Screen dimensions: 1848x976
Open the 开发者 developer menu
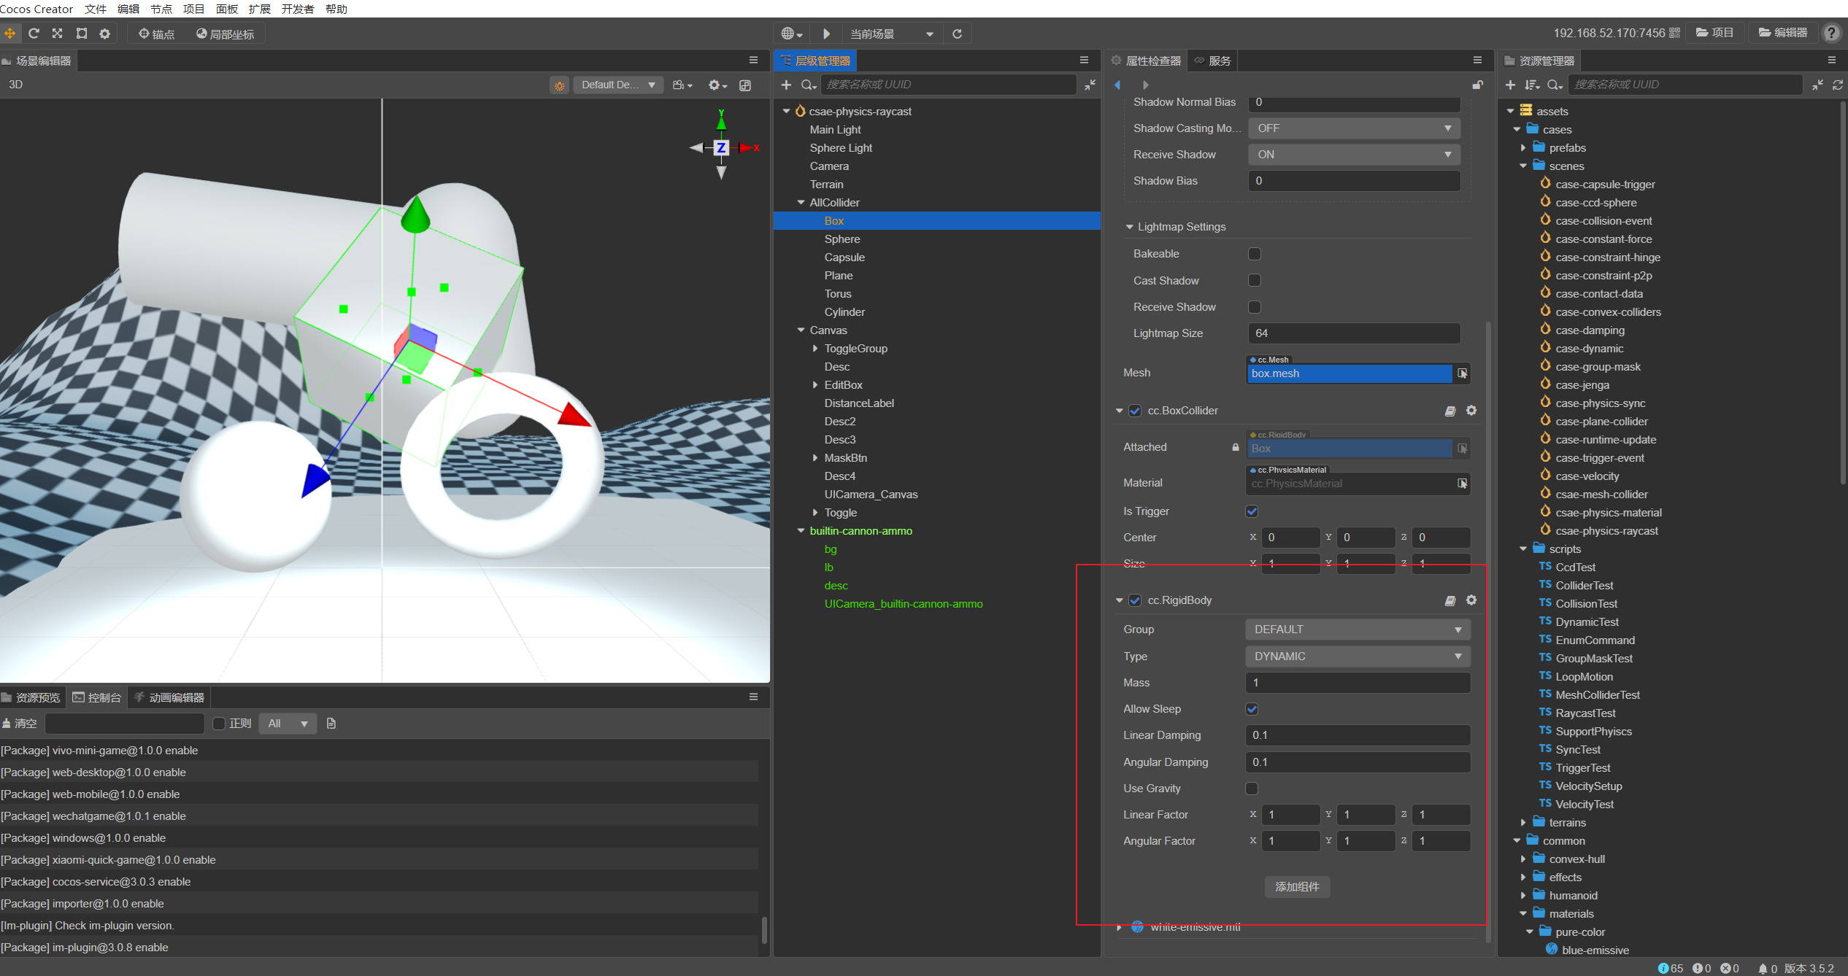point(297,9)
